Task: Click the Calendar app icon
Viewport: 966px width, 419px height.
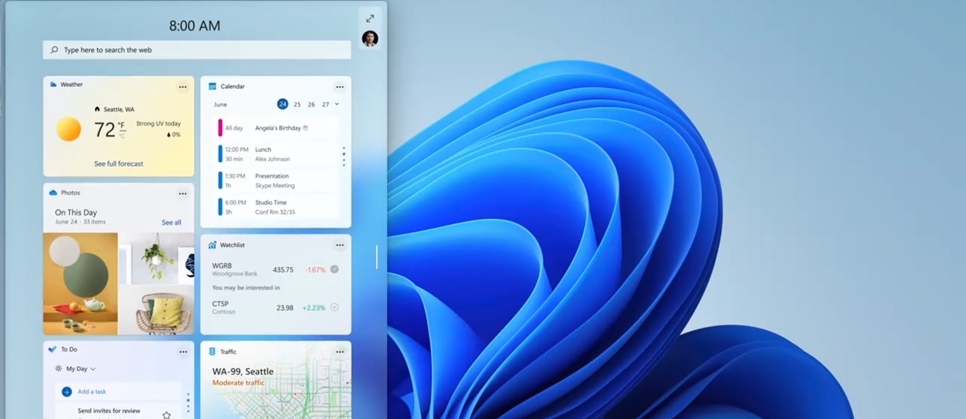Action: click(212, 86)
